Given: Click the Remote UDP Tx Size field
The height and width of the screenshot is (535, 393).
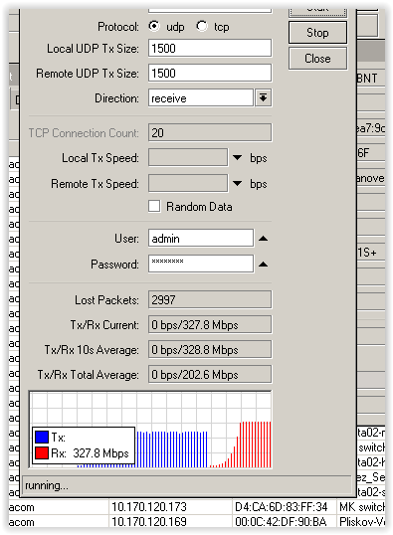Looking at the screenshot, I should 210,73.
